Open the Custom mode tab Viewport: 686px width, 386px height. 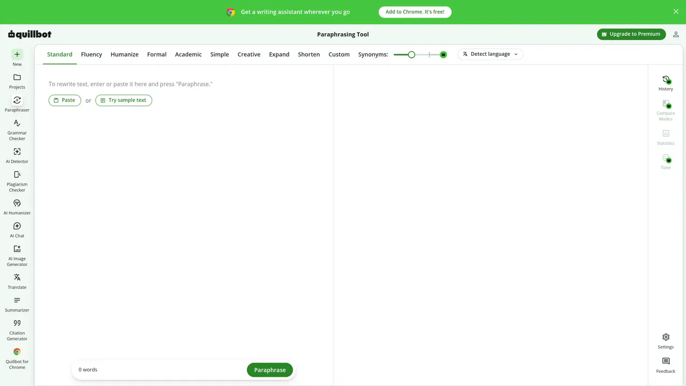(339, 55)
